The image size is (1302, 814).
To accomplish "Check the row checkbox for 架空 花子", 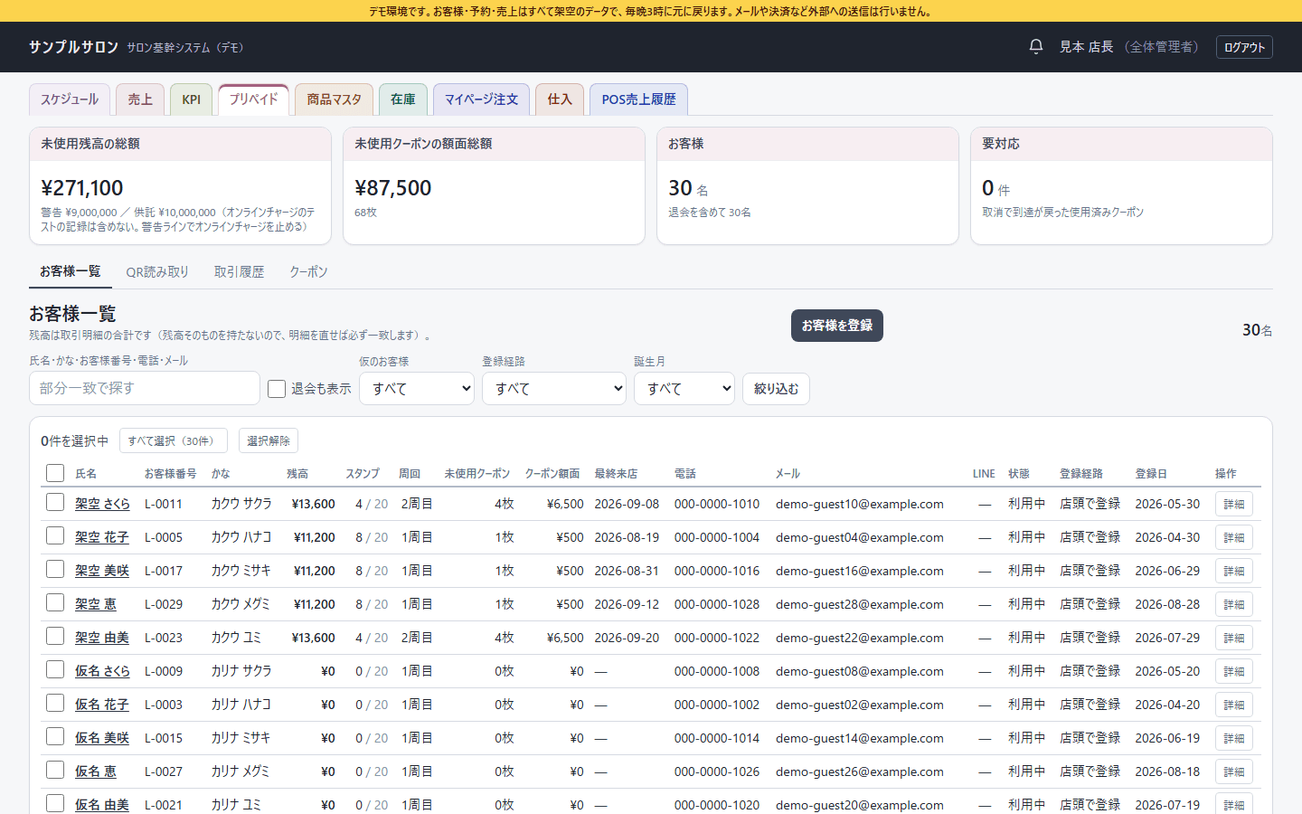I will (x=55, y=536).
